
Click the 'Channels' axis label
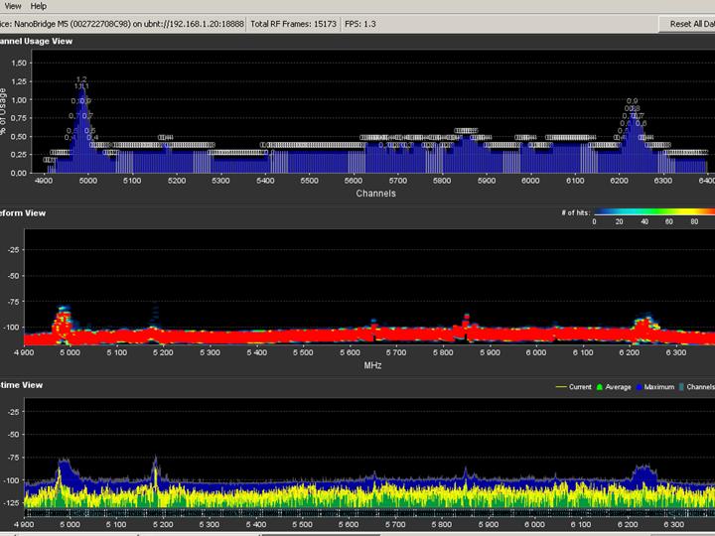[x=375, y=194]
